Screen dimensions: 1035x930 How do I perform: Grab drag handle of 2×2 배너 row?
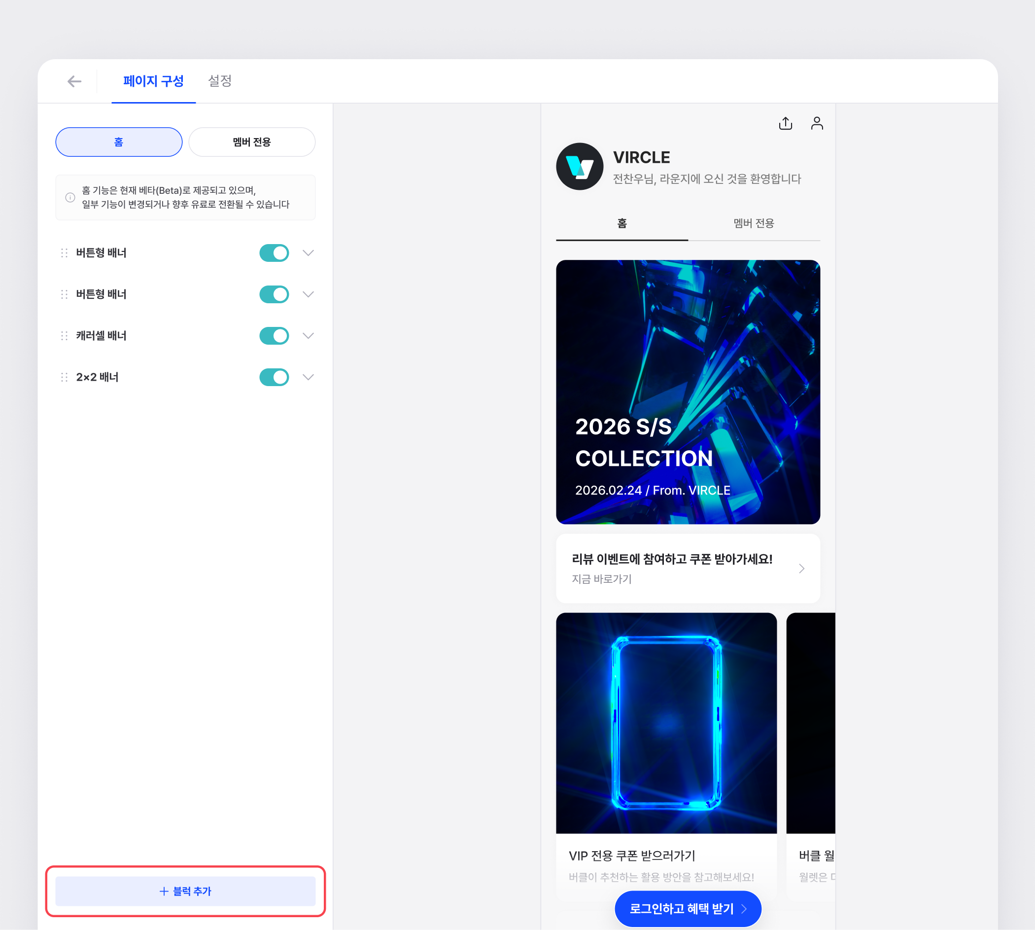pos(65,377)
